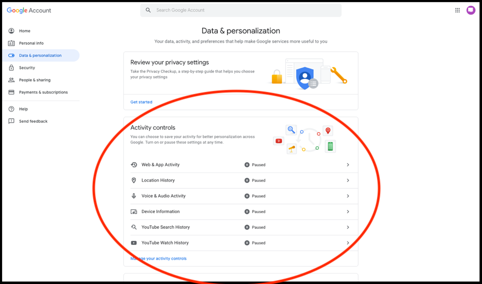
Task: Click the Device Information devices icon
Action: point(134,211)
